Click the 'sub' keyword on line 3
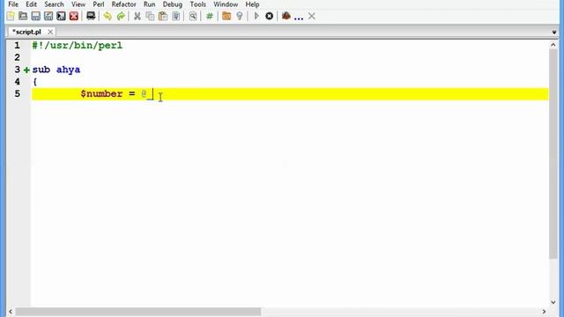Viewport: 564px width, 317px height. point(41,70)
